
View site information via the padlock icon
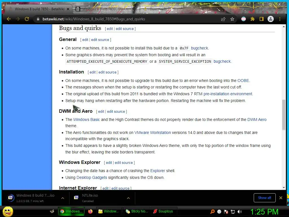pos(38,19)
